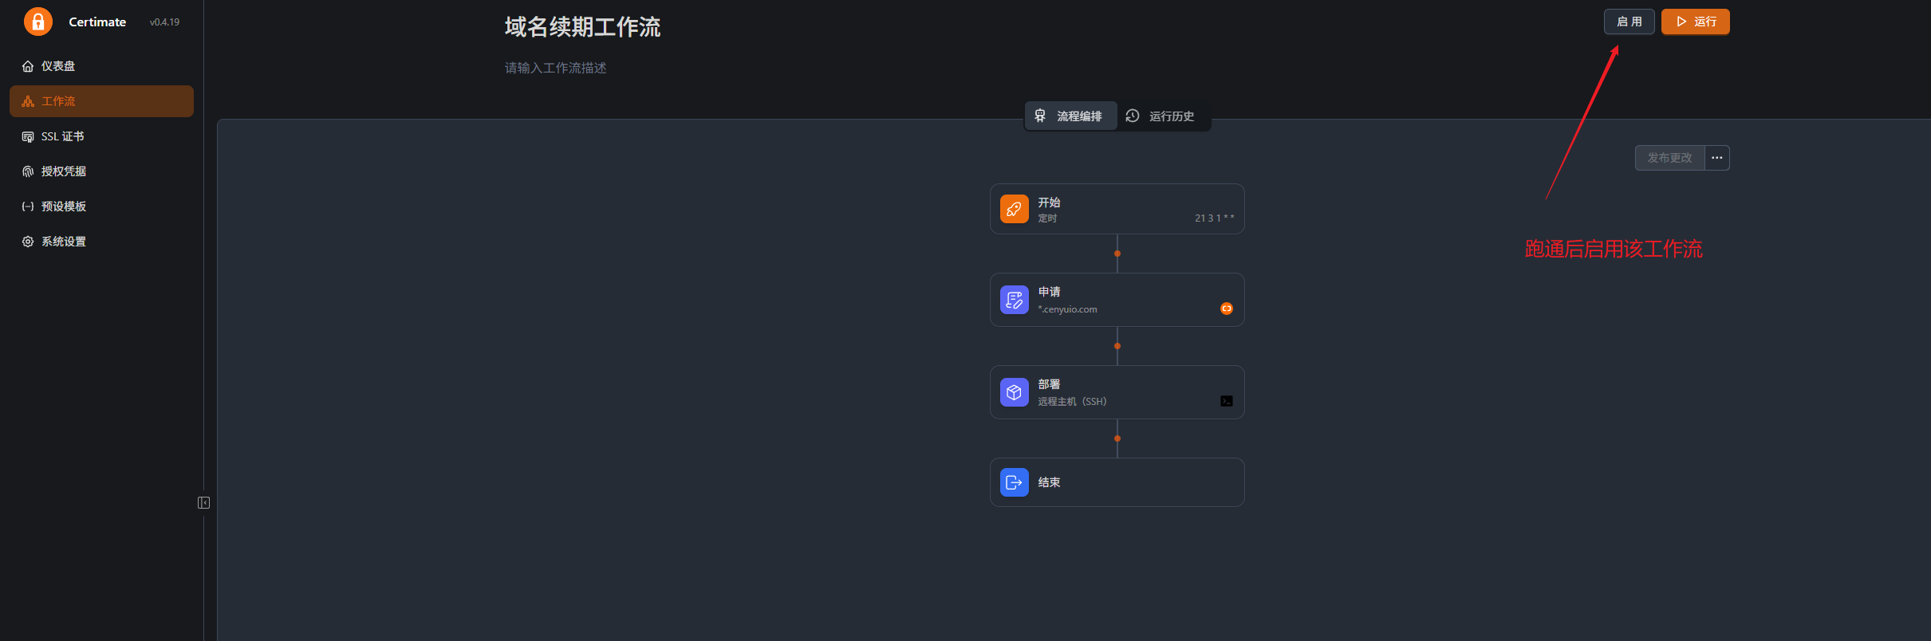The width and height of the screenshot is (1931, 641).
Task: Click the orange rocket icon on the 开始 node
Action: tap(1014, 209)
